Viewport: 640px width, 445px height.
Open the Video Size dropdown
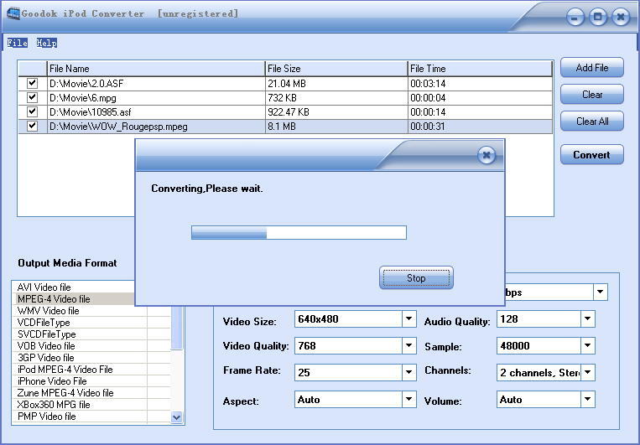[408, 319]
